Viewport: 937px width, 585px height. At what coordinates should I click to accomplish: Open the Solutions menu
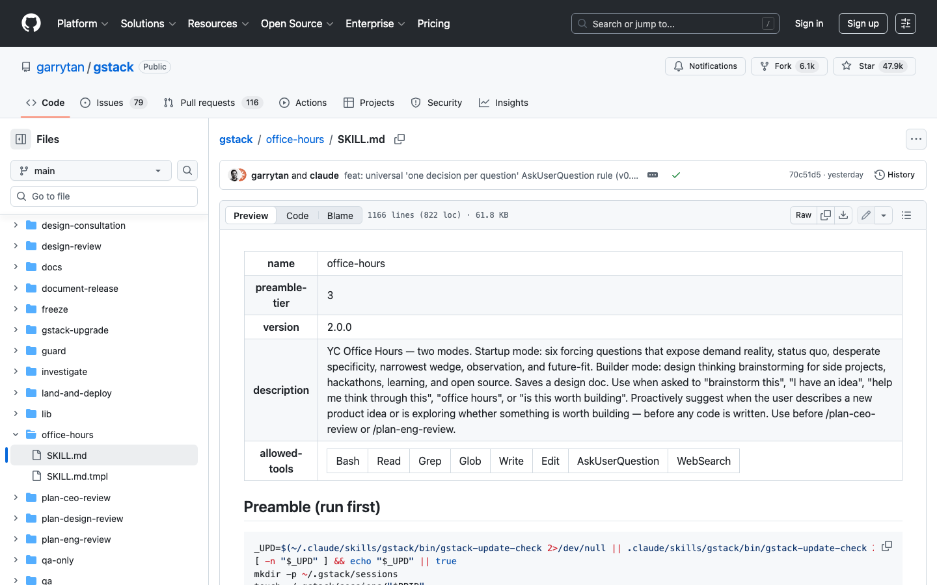(x=148, y=23)
